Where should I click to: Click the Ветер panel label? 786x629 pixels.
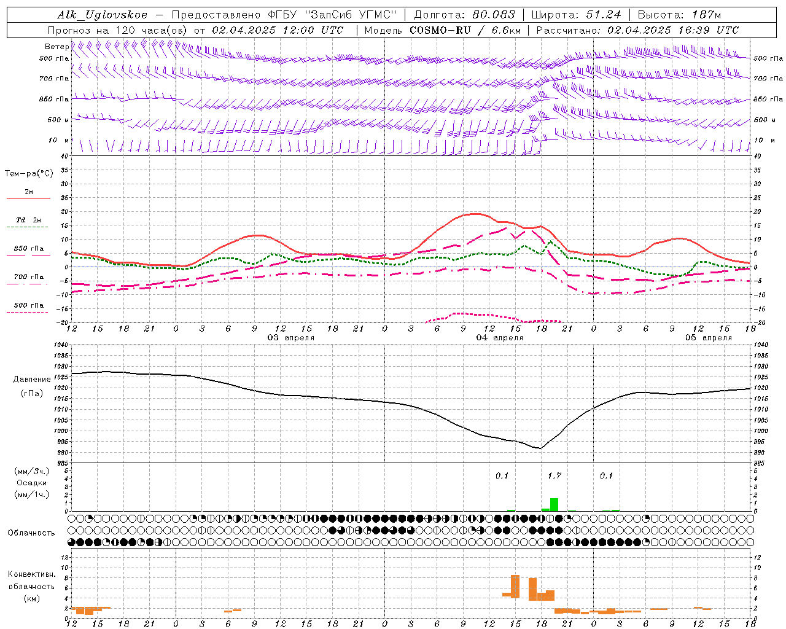(x=56, y=47)
